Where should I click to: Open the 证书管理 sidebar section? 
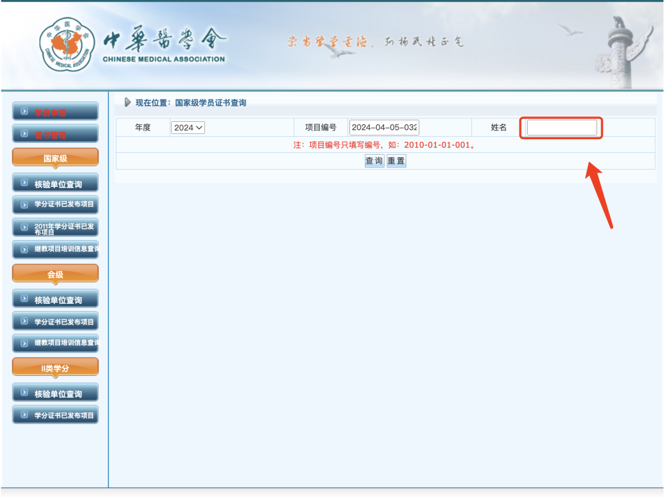[x=55, y=133]
